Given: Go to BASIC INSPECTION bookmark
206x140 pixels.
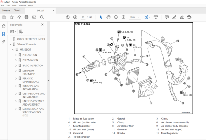Looking at the screenshot, I should [33, 66].
